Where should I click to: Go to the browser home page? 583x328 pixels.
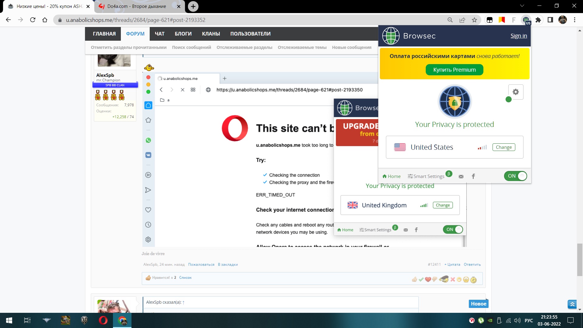click(45, 20)
